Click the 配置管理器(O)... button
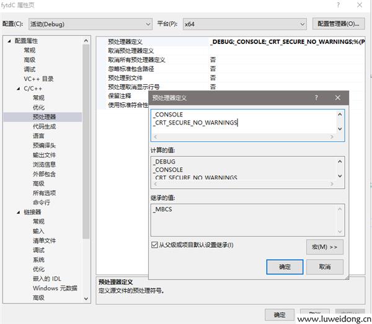372x324 pixels. 337,24
